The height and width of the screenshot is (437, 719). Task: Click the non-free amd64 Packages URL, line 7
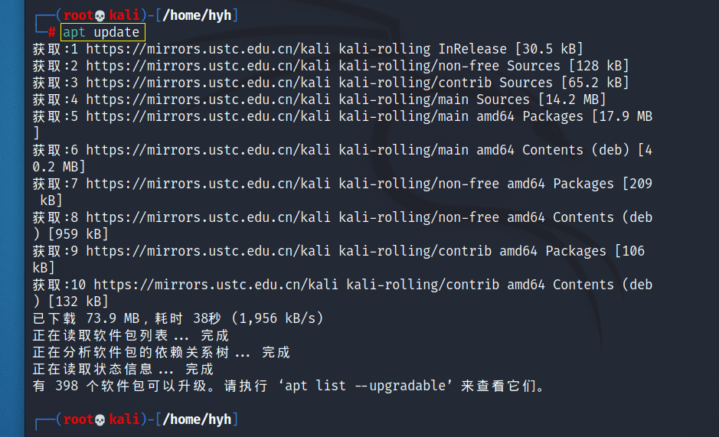(208, 184)
